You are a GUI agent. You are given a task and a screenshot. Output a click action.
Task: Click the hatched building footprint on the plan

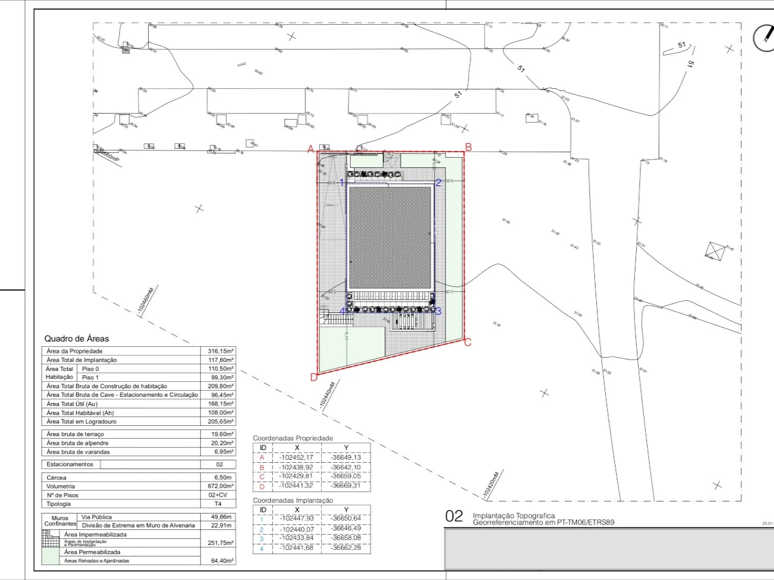click(x=390, y=237)
